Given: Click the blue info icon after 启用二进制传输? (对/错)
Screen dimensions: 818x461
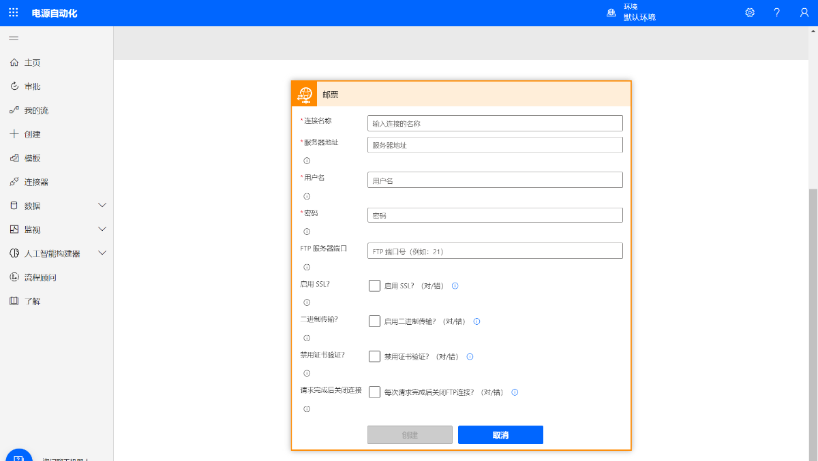Looking at the screenshot, I should pyautogui.click(x=477, y=321).
